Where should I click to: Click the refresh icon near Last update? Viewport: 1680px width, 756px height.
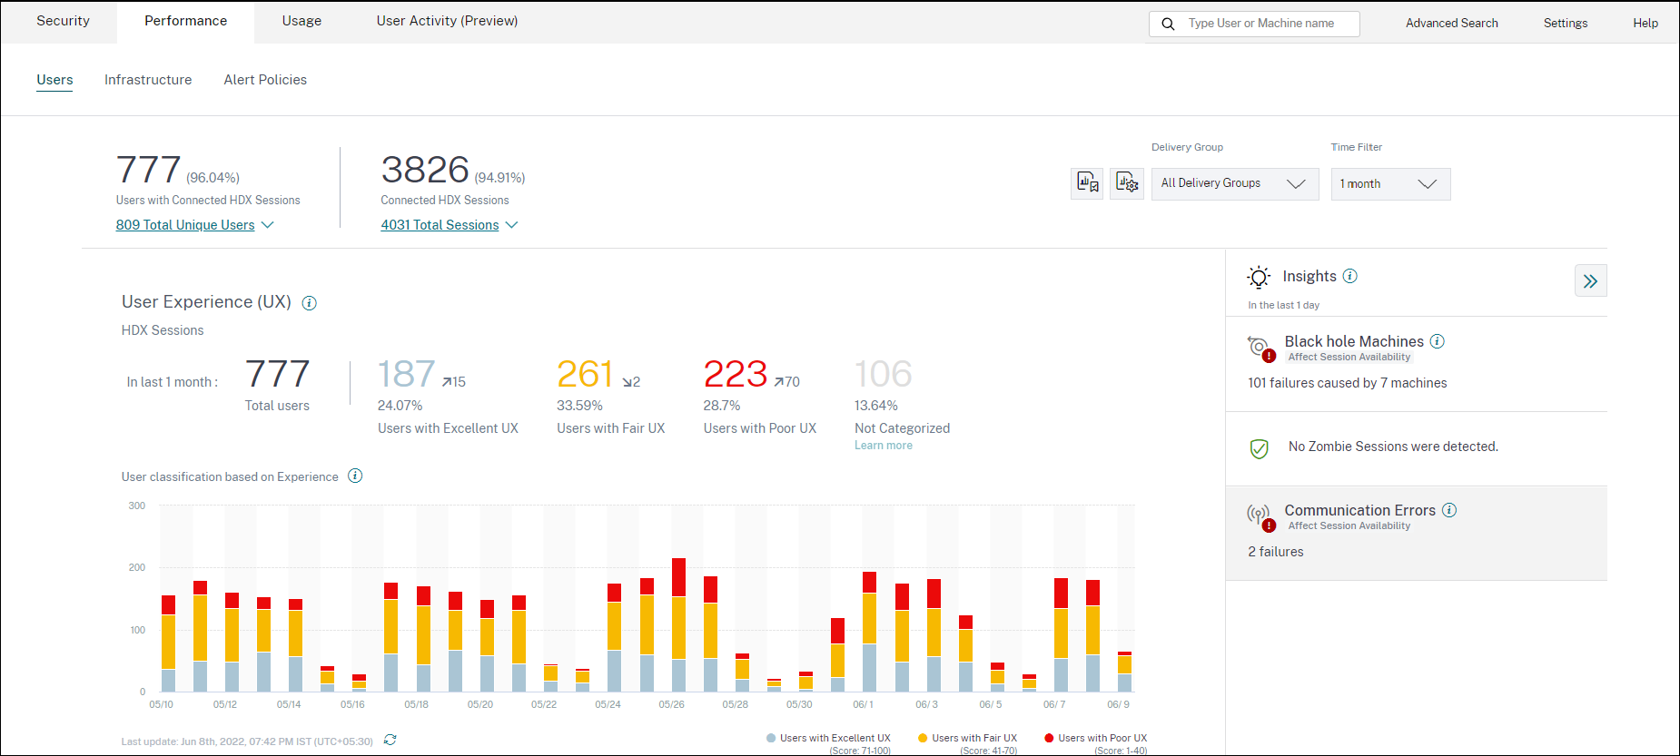click(x=390, y=741)
